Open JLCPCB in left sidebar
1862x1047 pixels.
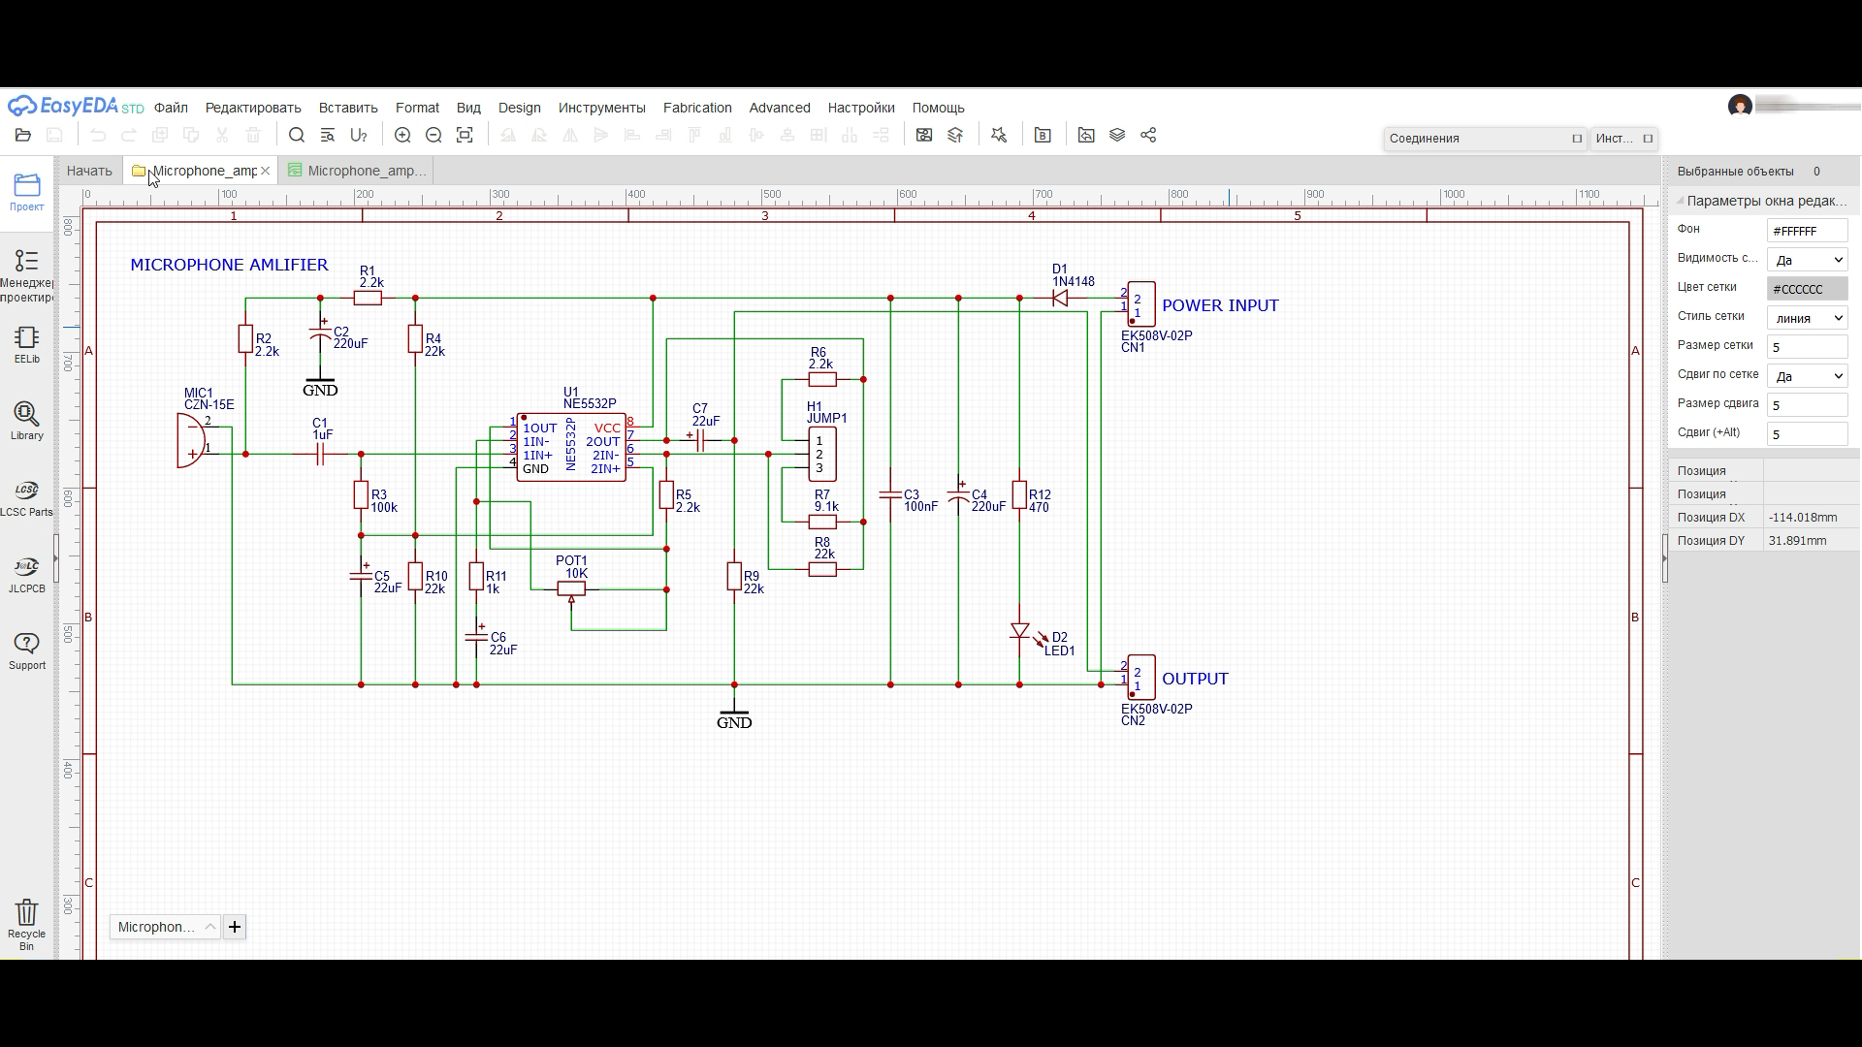27,574
